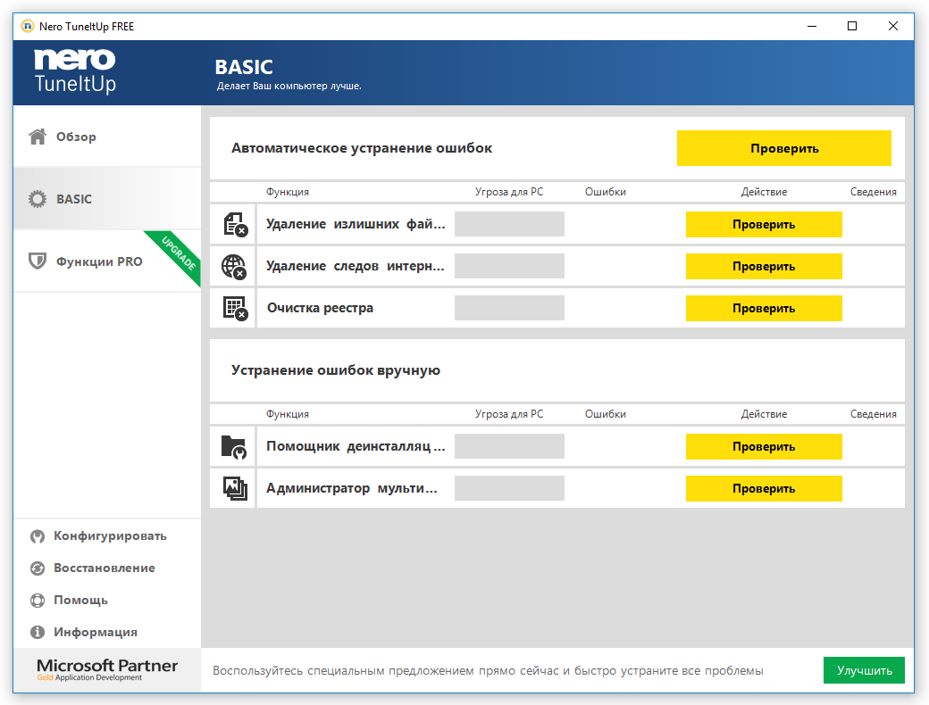
Task: Click the folder icon for Помощник деинсталляции
Action: [233, 447]
